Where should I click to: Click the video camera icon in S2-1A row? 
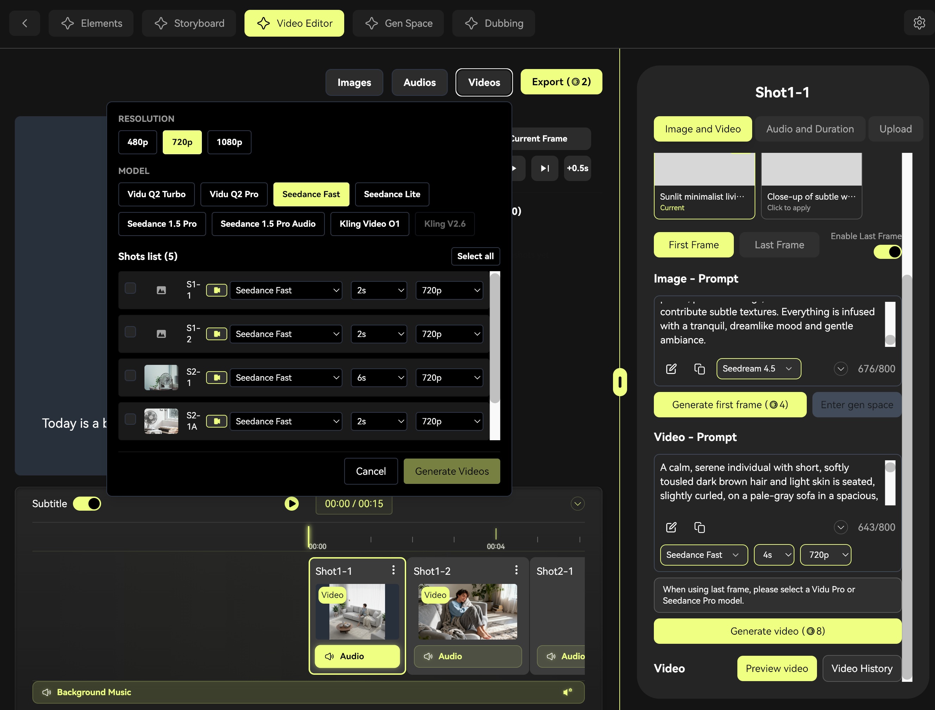(216, 421)
